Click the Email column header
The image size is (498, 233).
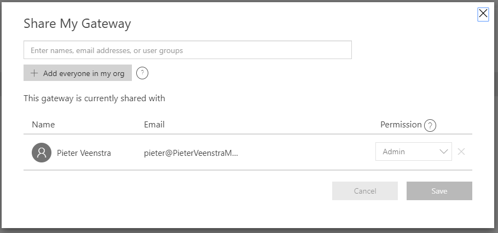pyautogui.click(x=154, y=125)
